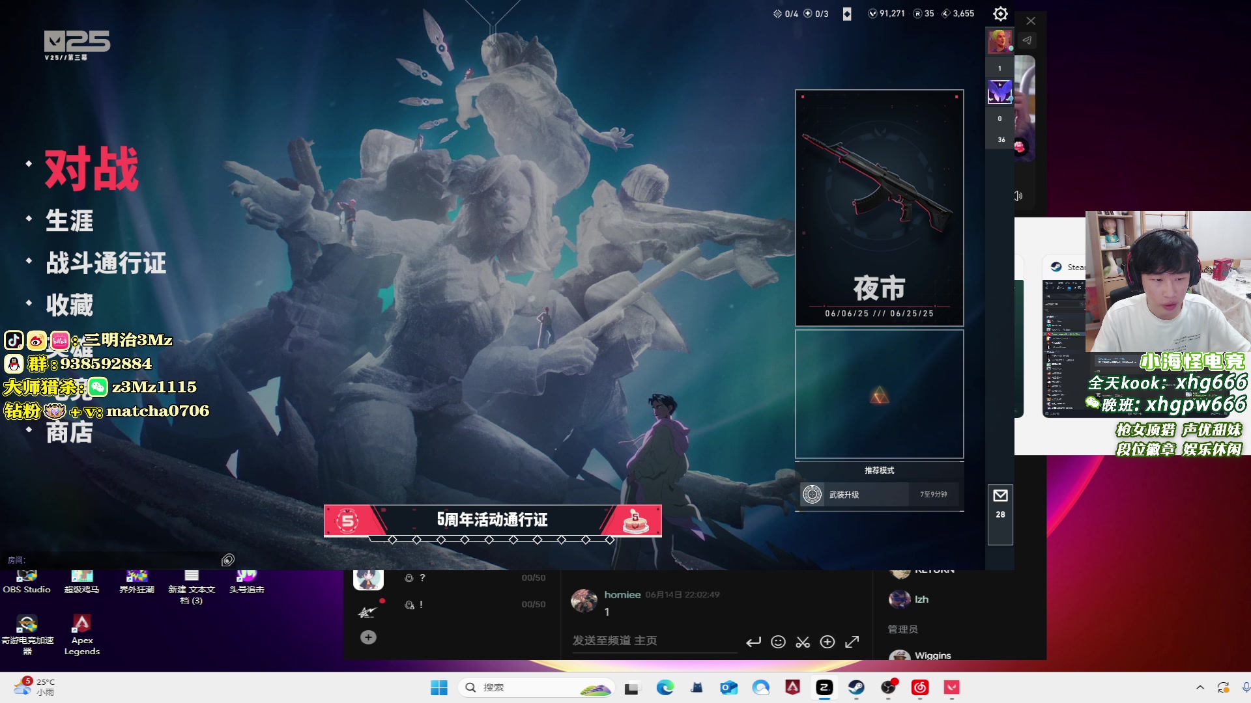
Task: Click the enter/send arrow icon
Action: (753, 642)
